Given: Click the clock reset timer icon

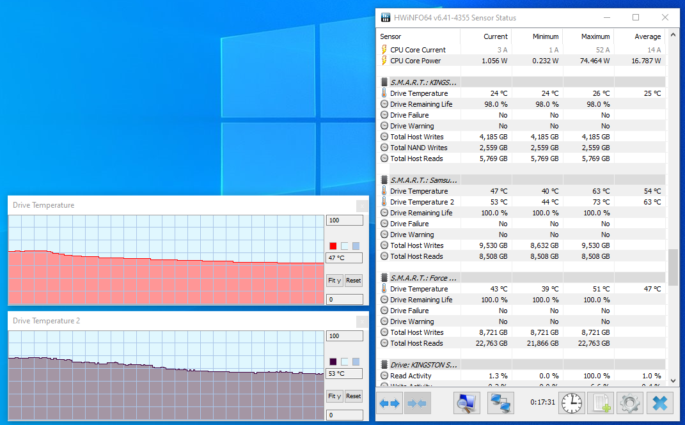Looking at the screenshot, I should (x=571, y=403).
